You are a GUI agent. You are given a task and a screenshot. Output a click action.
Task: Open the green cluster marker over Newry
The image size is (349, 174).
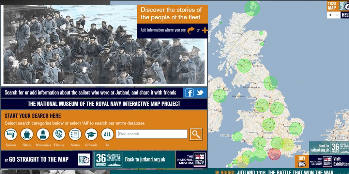click(220, 96)
